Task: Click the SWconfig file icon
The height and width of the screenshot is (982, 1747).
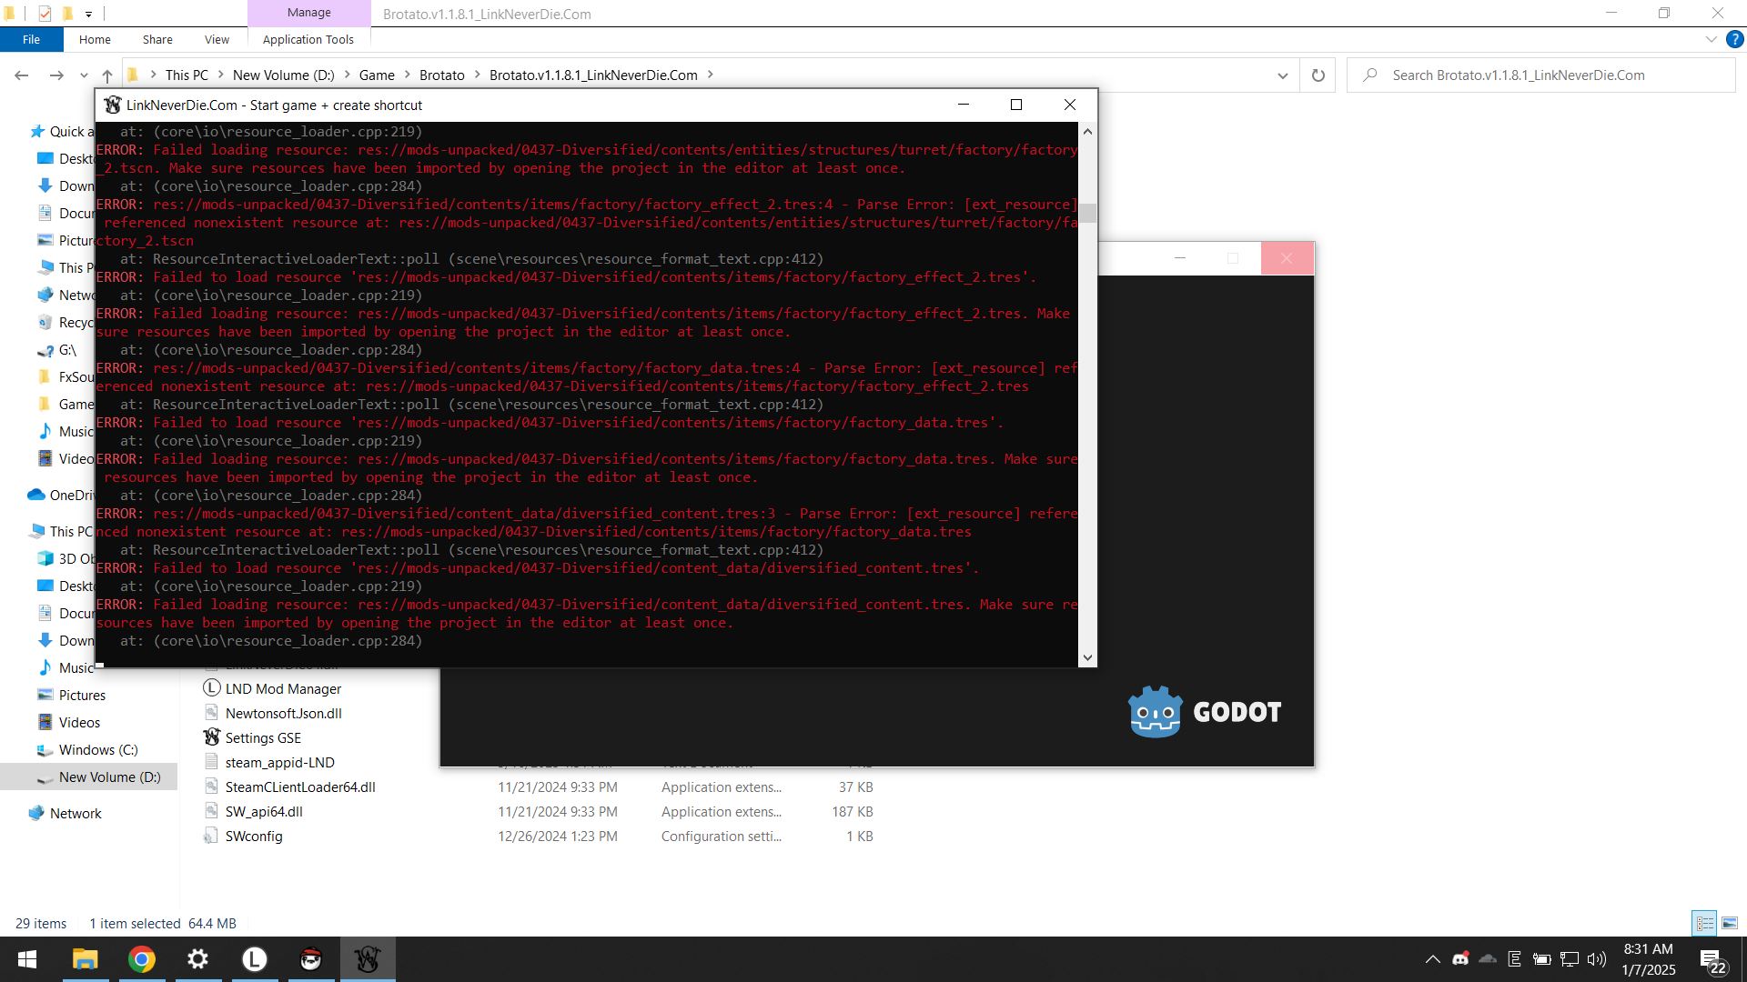Action: (212, 836)
